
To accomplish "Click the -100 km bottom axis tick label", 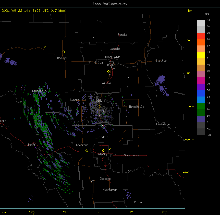I will coord(32,211).
